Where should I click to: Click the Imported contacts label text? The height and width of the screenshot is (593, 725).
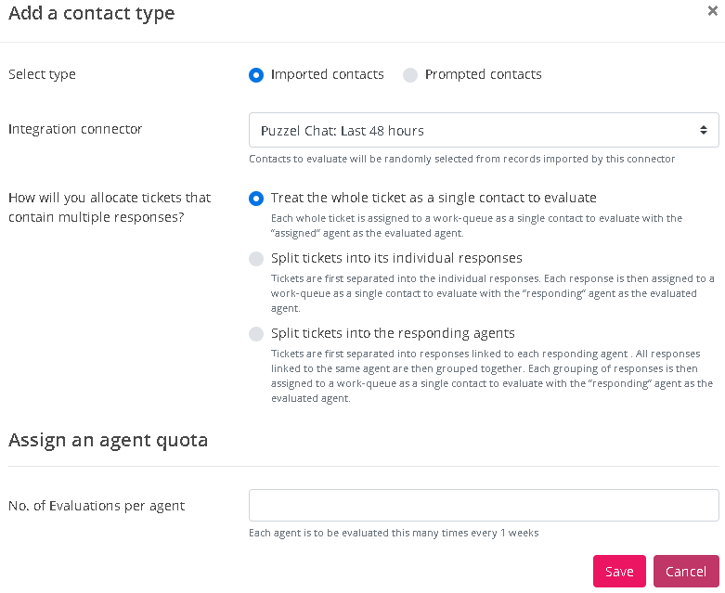pos(327,74)
